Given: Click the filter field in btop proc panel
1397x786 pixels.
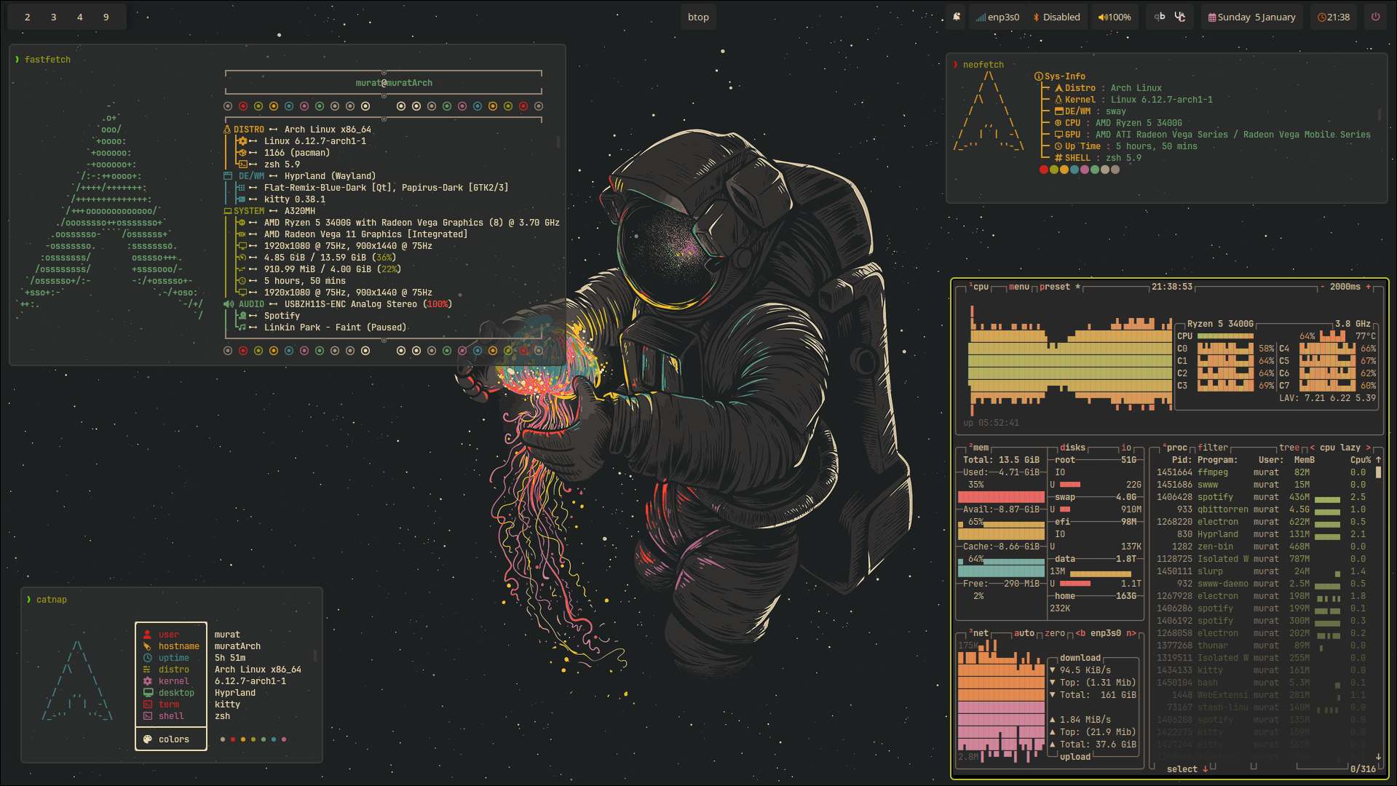Looking at the screenshot, I should pyautogui.click(x=1213, y=448).
